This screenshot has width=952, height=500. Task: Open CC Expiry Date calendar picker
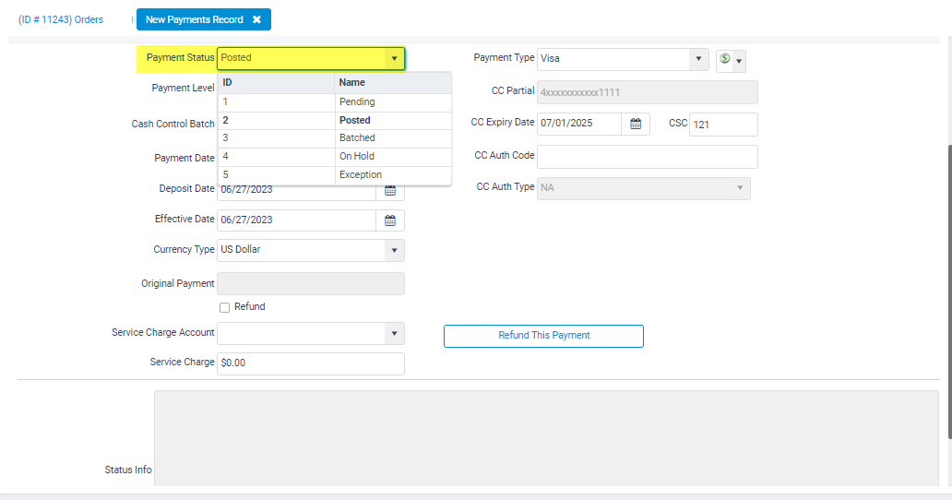(x=636, y=124)
